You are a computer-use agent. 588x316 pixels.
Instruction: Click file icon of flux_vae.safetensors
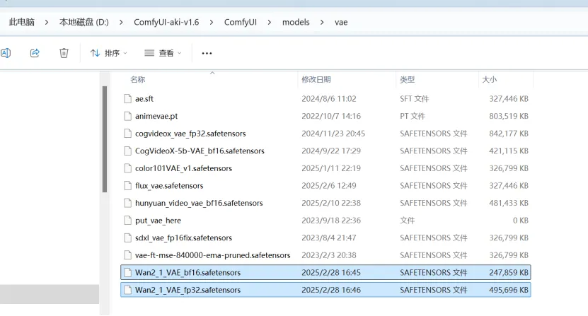pos(128,185)
